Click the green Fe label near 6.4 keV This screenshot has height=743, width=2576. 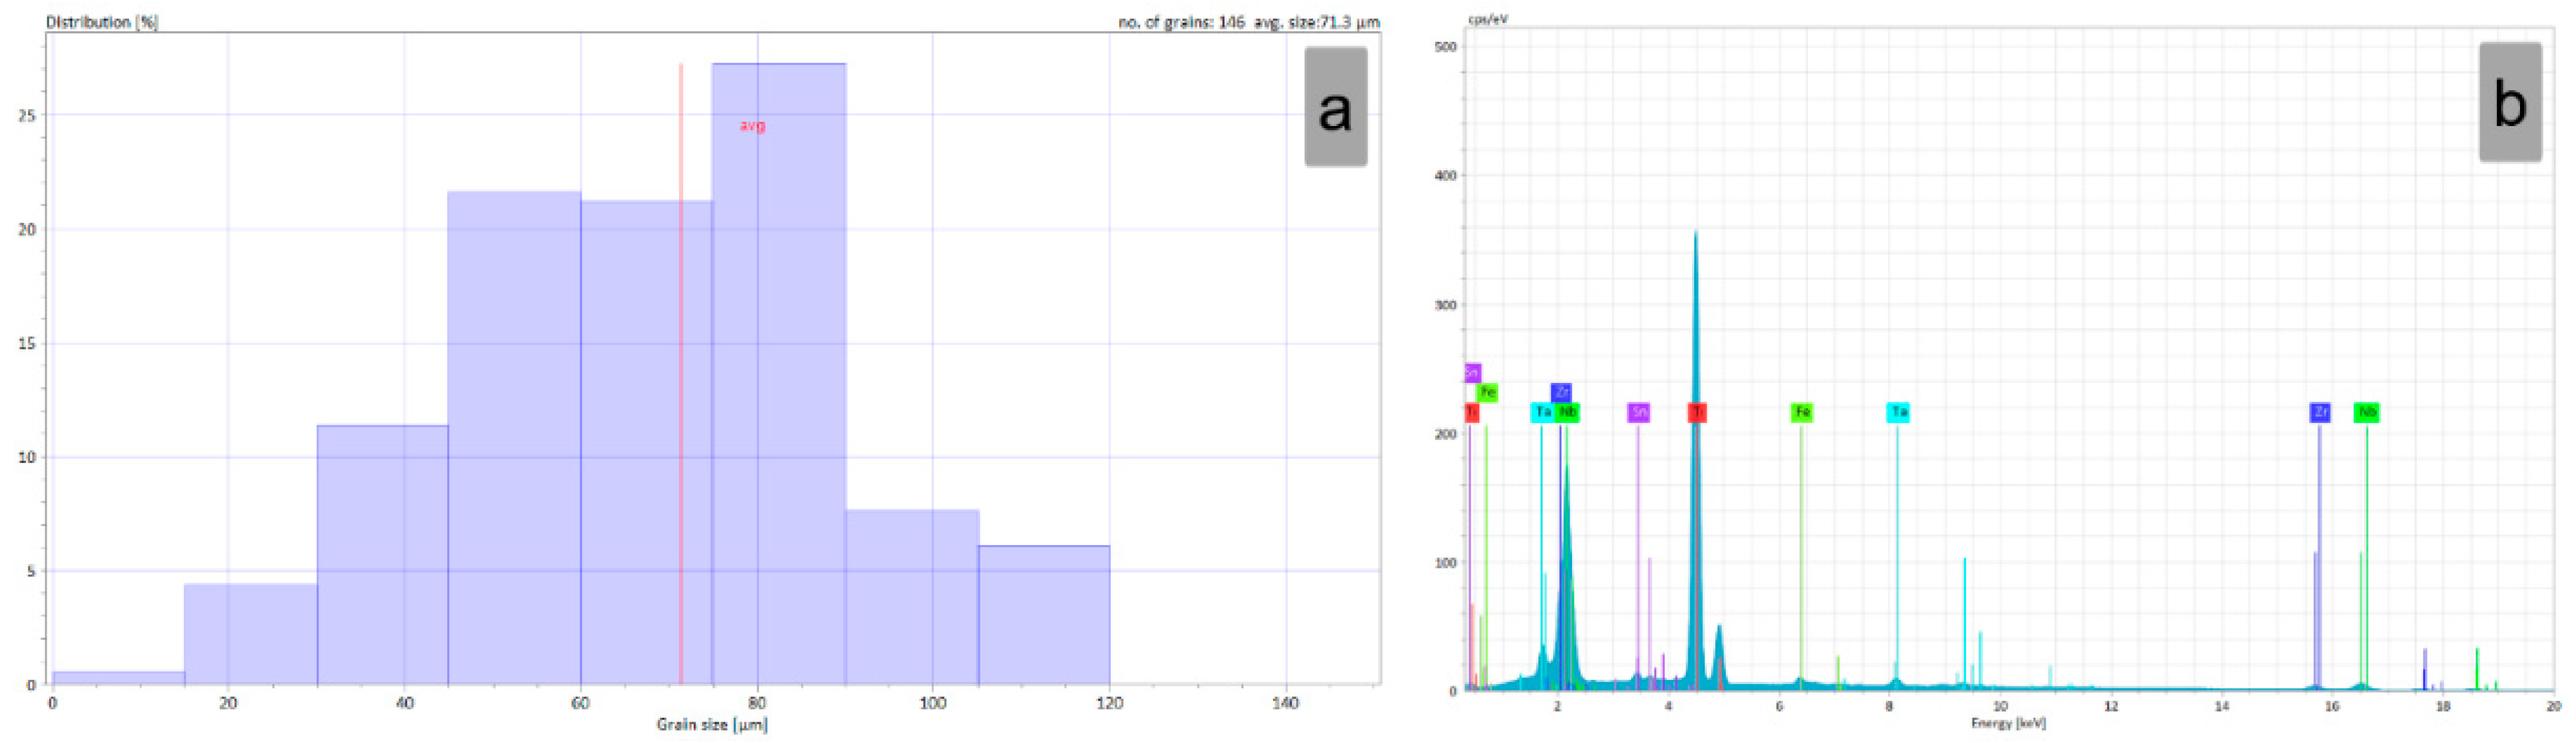coord(1801,412)
